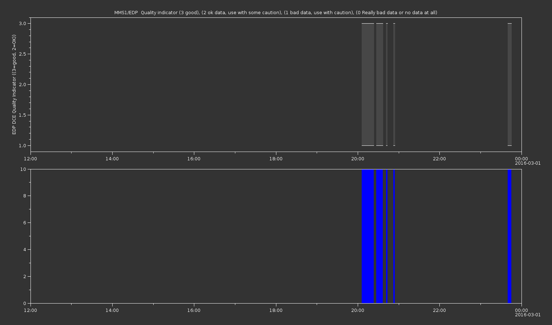Viewport: 552px width, 325px height.
Task: Click the 20:00 time label under lower plot
Action: click(358, 310)
